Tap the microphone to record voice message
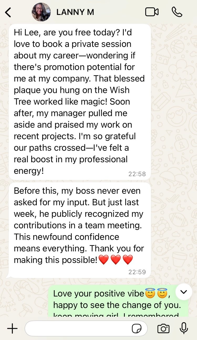 [x=184, y=328]
